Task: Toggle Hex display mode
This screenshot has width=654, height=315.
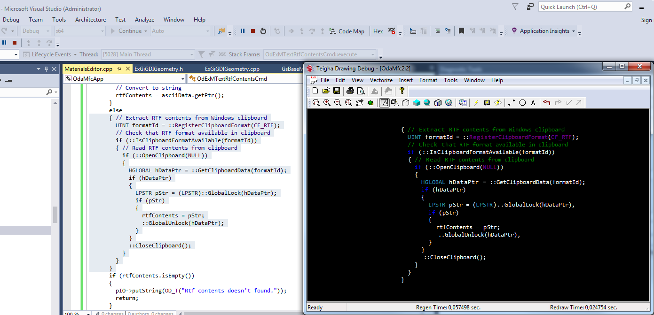Action: pos(378,31)
